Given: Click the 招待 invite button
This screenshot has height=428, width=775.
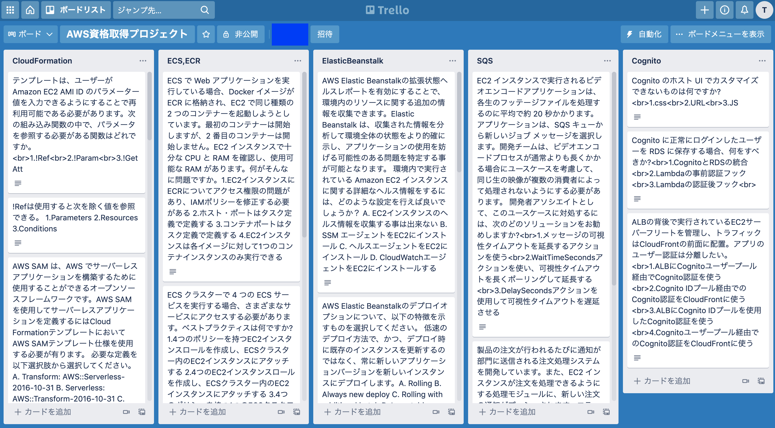Looking at the screenshot, I should pyautogui.click(x=325, y=34).
